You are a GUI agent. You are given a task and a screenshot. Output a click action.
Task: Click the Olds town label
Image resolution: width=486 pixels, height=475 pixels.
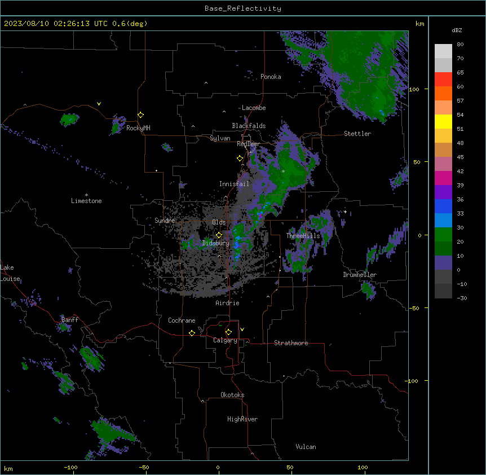click(219, 222)
